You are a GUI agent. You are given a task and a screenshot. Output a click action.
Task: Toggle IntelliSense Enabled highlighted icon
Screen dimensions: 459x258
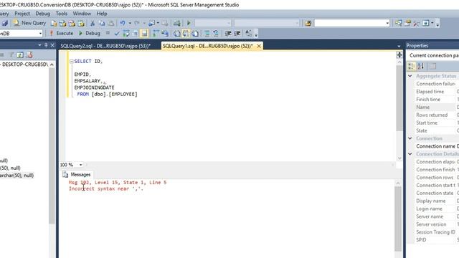click(x=144, y=34)
